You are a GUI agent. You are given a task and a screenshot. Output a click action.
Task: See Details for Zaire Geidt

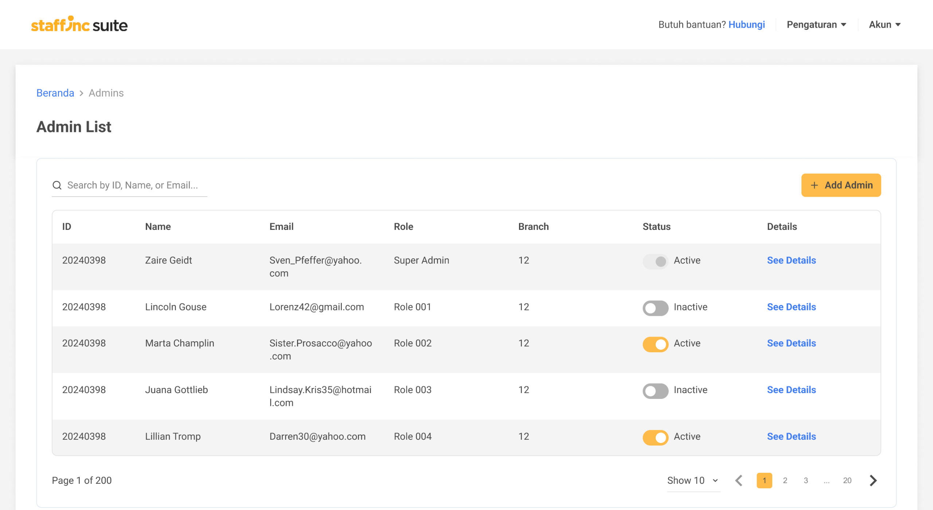(791, 260)
